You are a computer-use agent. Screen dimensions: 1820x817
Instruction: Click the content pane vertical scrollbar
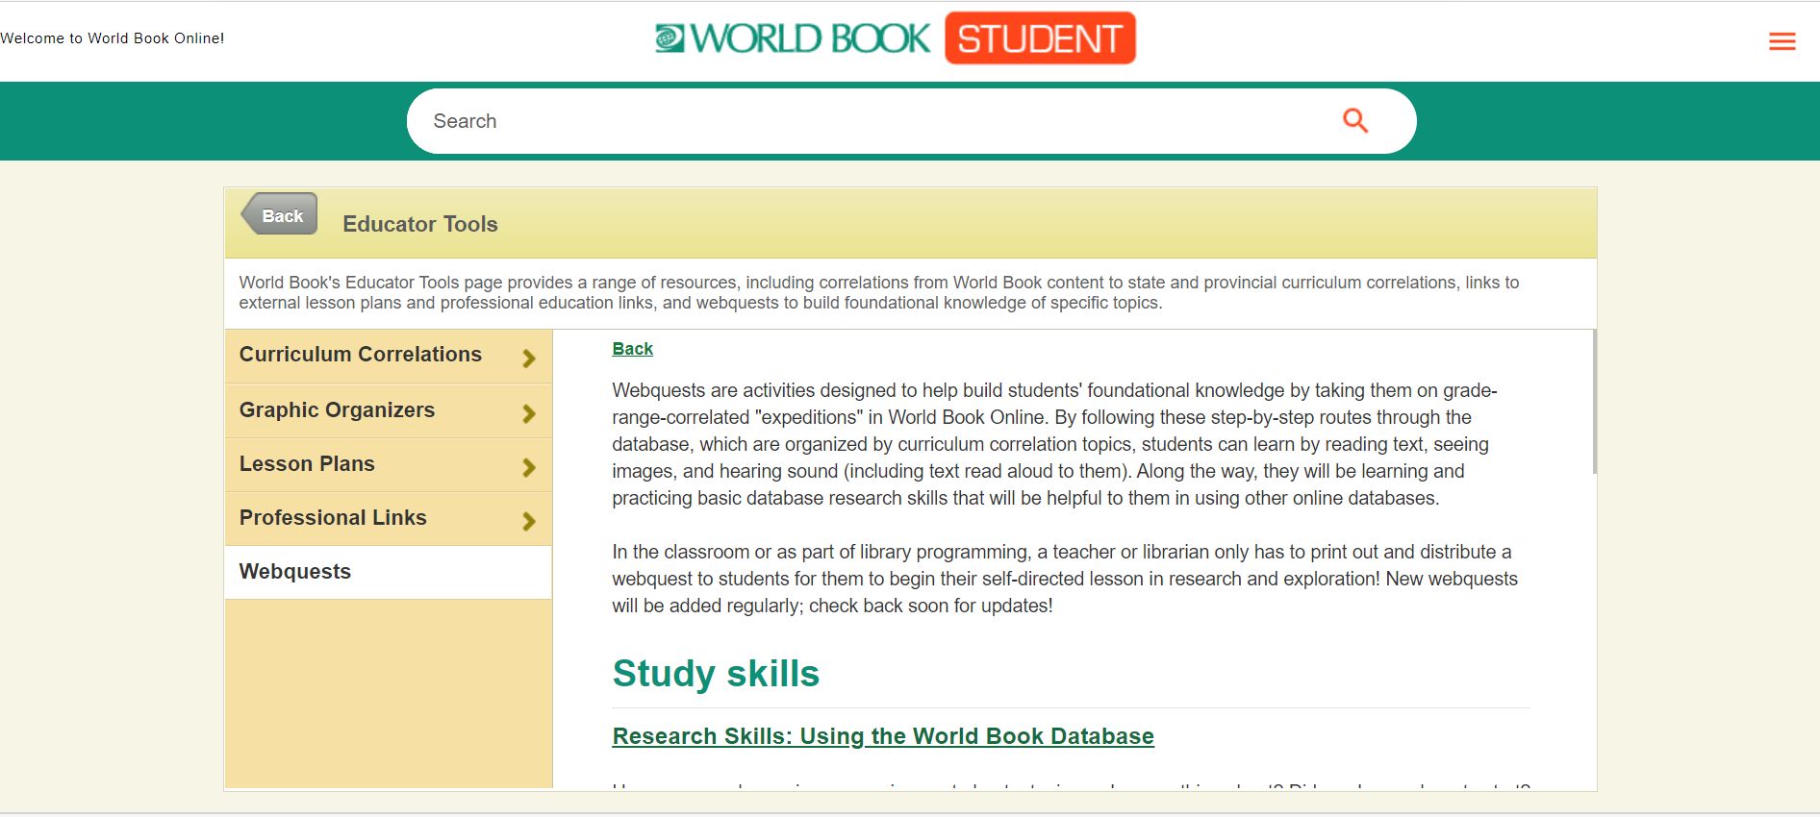click(x=1594, y=402)
